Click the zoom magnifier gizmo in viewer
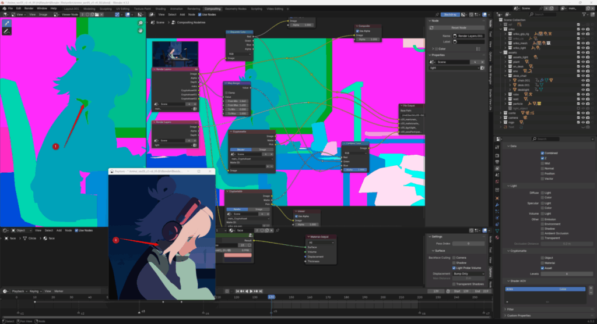 141,23
